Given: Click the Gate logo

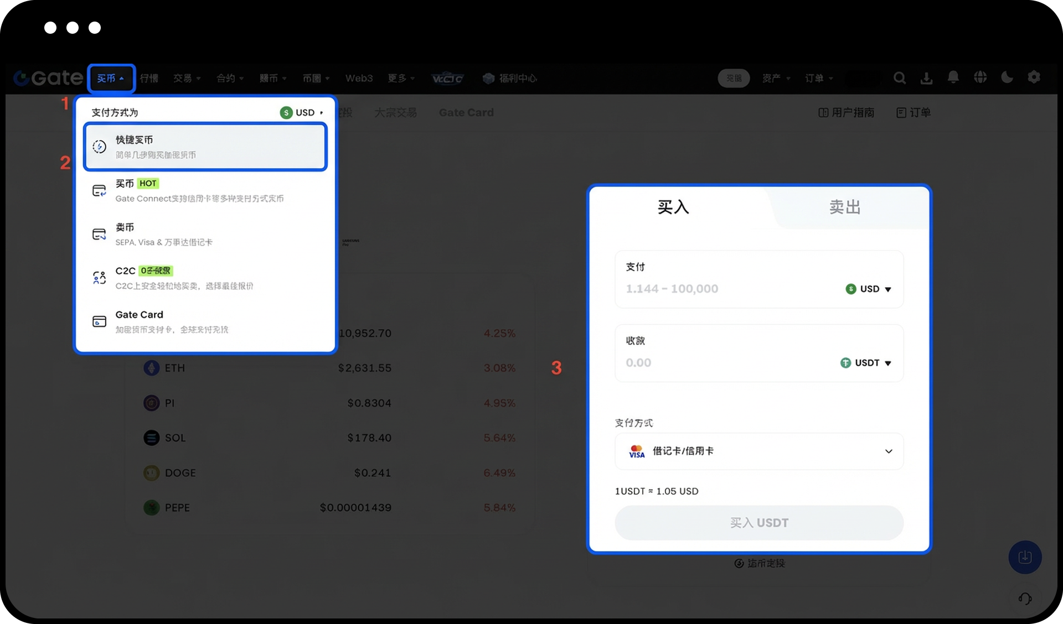Looking at the screenshot, I should [x=49, y=78].
